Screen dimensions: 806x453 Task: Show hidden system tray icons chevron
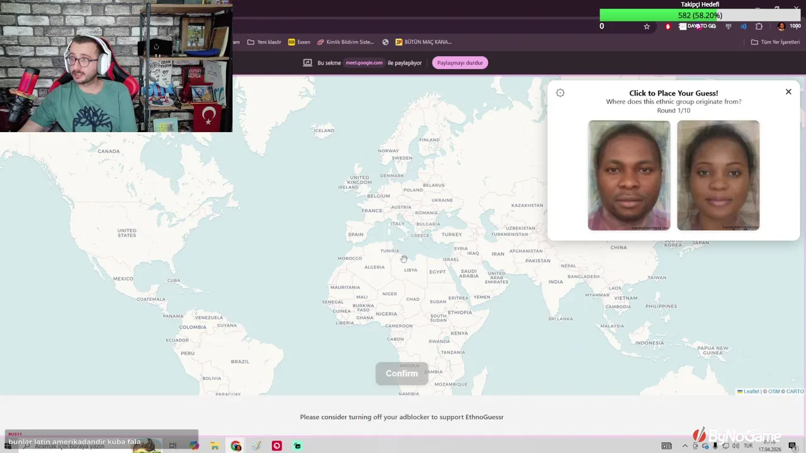[x=684, y=446]
